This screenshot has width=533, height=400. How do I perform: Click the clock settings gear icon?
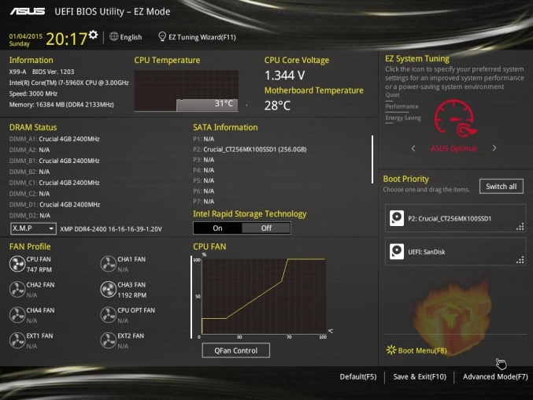93,35
